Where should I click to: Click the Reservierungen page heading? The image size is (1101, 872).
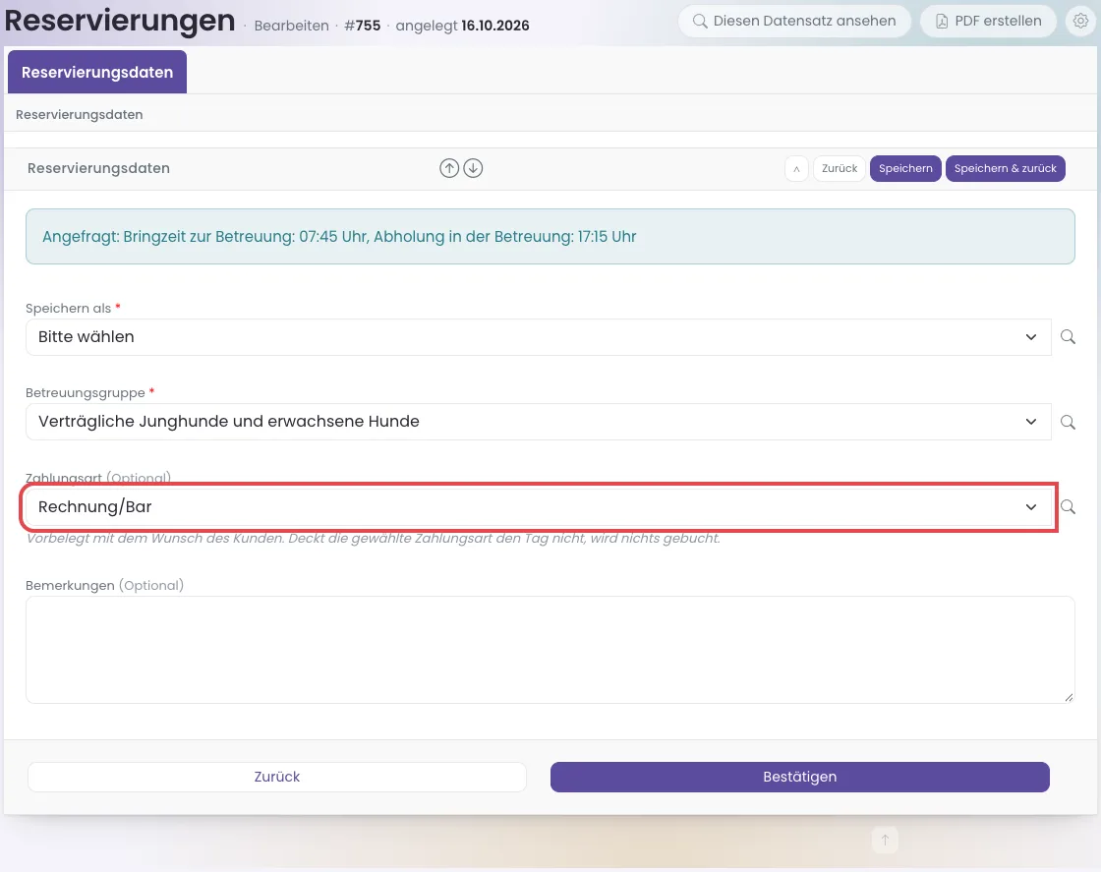tap(119, 21)
